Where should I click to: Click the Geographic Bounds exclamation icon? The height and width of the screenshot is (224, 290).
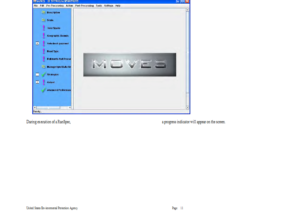(44, 36)
